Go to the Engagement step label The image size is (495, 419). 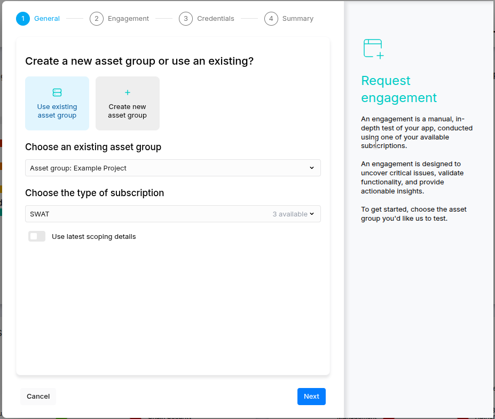click(x=128, y=19)
